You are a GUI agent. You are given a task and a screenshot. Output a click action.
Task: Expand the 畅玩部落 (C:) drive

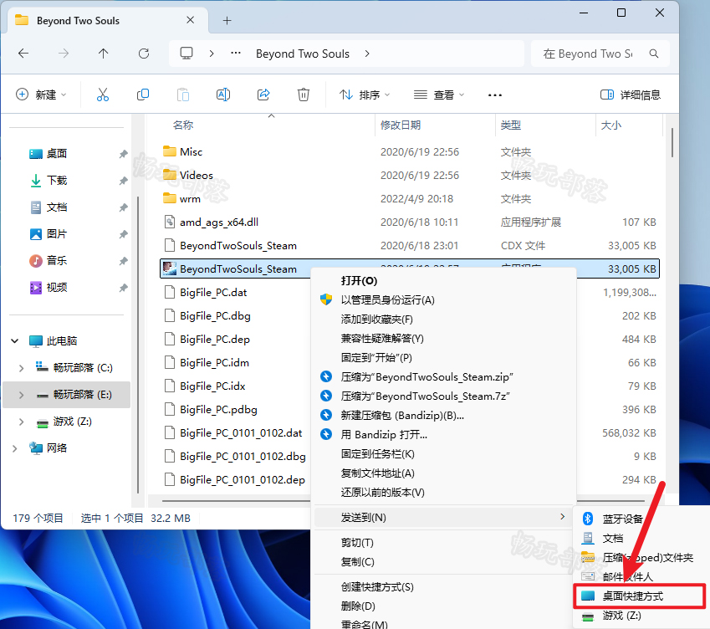pos(21,368)
